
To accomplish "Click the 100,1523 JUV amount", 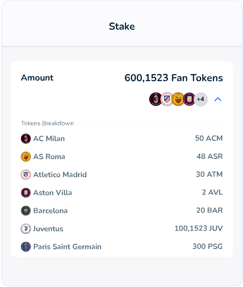I will point(198,229).
